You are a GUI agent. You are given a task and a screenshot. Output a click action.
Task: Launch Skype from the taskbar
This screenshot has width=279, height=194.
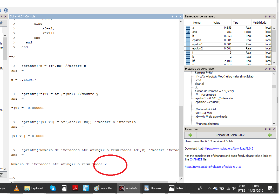[x=53, y=188]
